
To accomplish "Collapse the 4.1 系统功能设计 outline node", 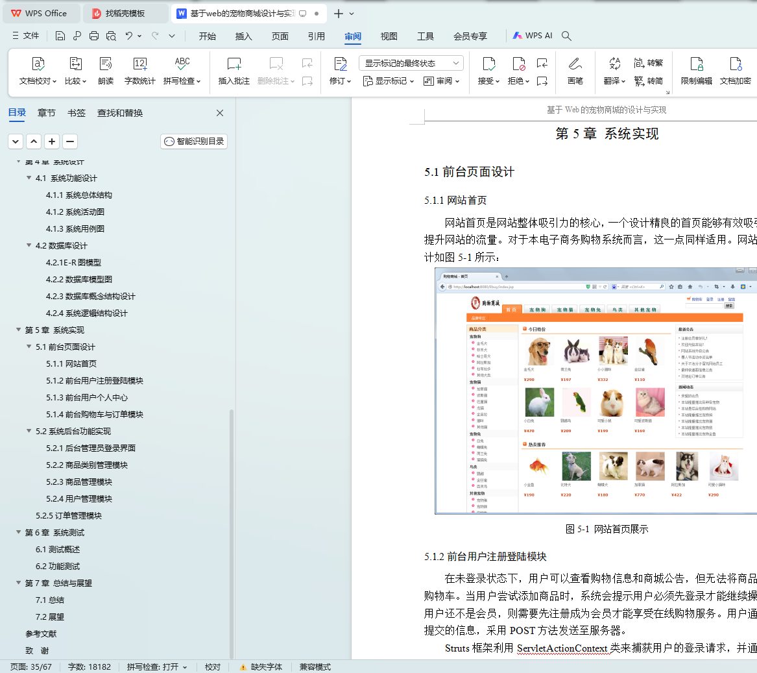I will click(29, 178).
